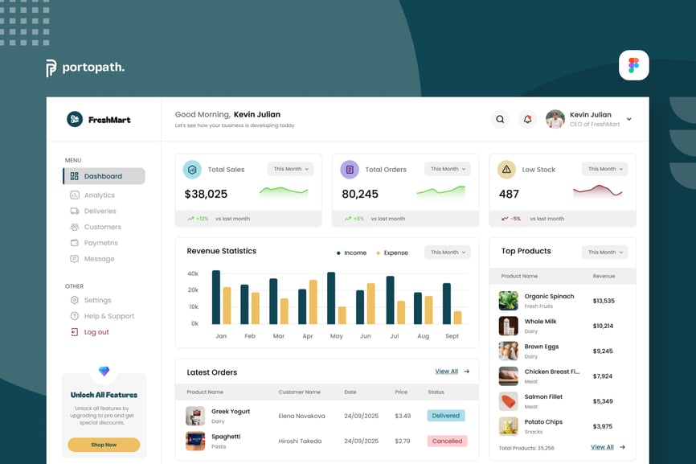Open Total Sales This Month dropdown
The height and width of the screenshot is (464, 696).
[290, 169]
